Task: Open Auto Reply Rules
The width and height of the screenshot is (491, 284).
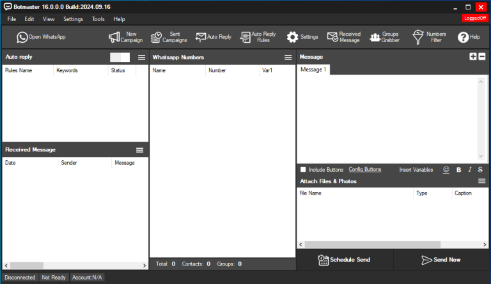Action: [x=258, y=37]
